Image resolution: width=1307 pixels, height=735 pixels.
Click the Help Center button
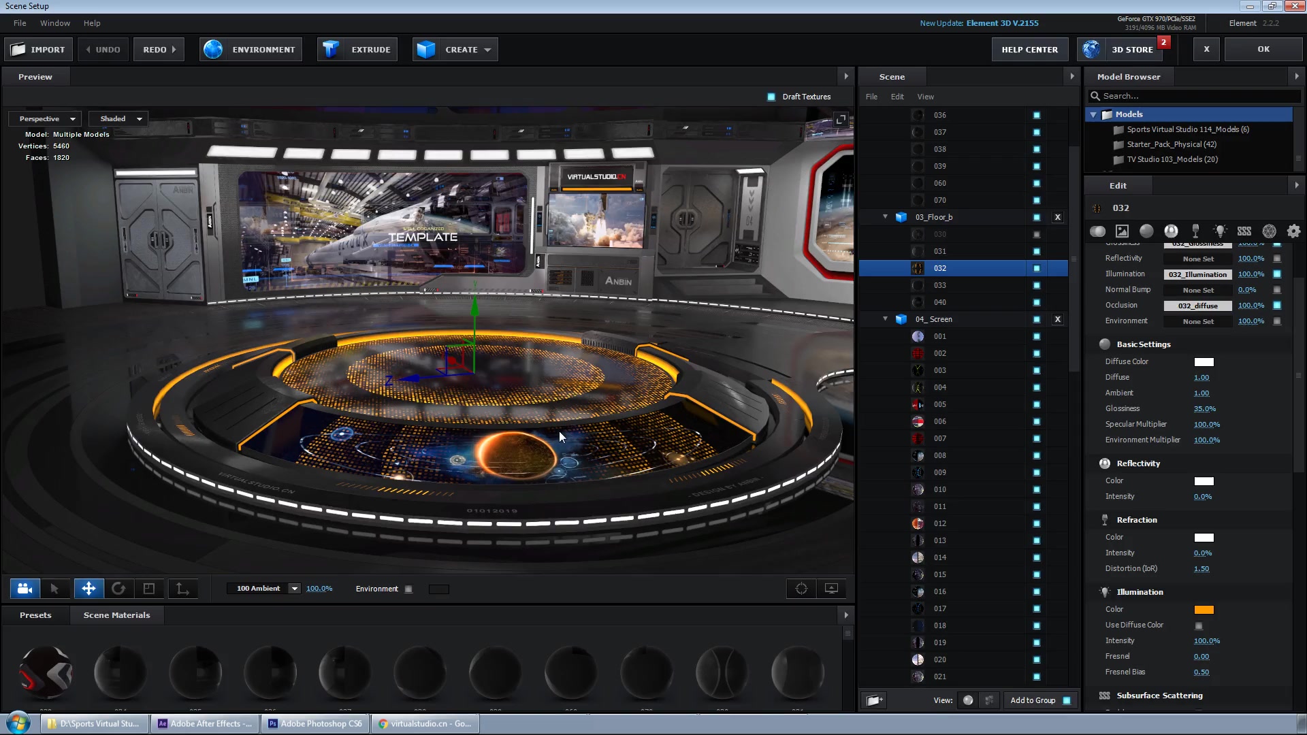point(1029,50)
